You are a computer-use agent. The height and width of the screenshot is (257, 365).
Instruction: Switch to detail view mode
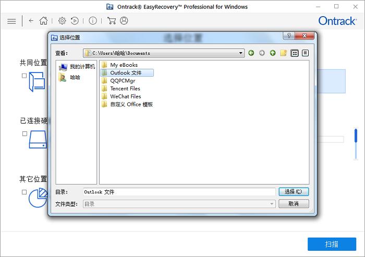[305, 53]
